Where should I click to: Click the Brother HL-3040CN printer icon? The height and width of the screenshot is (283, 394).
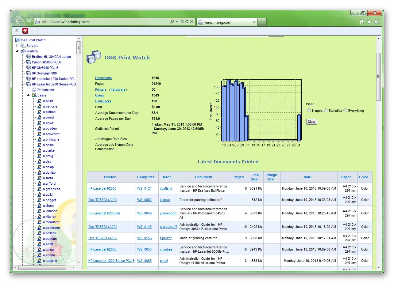tap(29, 57)
